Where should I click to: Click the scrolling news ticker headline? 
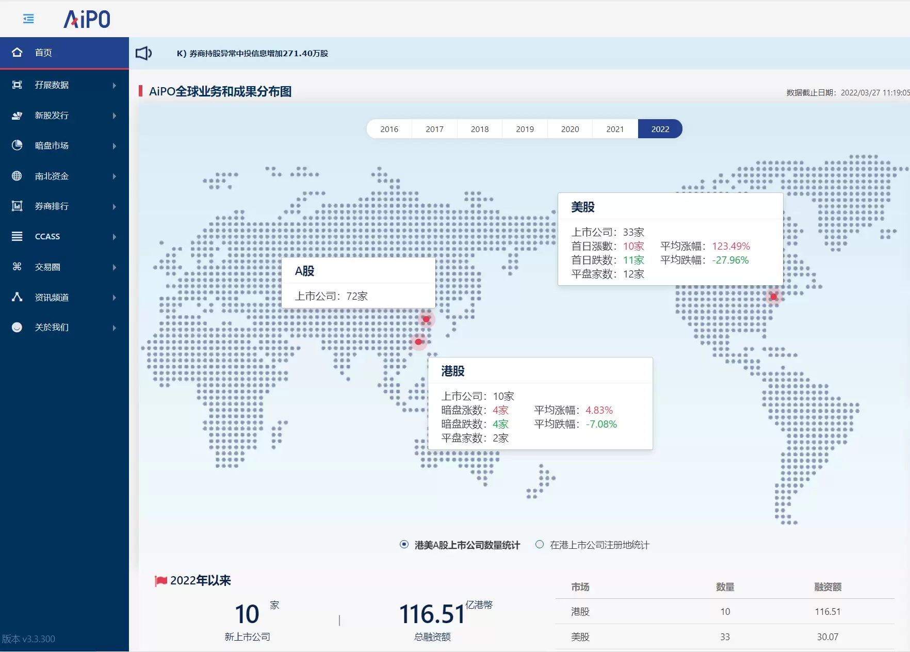pyautogui.click(x=252, y=53)
